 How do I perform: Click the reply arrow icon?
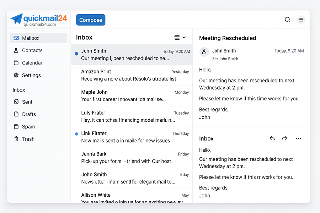pos(272,138)
